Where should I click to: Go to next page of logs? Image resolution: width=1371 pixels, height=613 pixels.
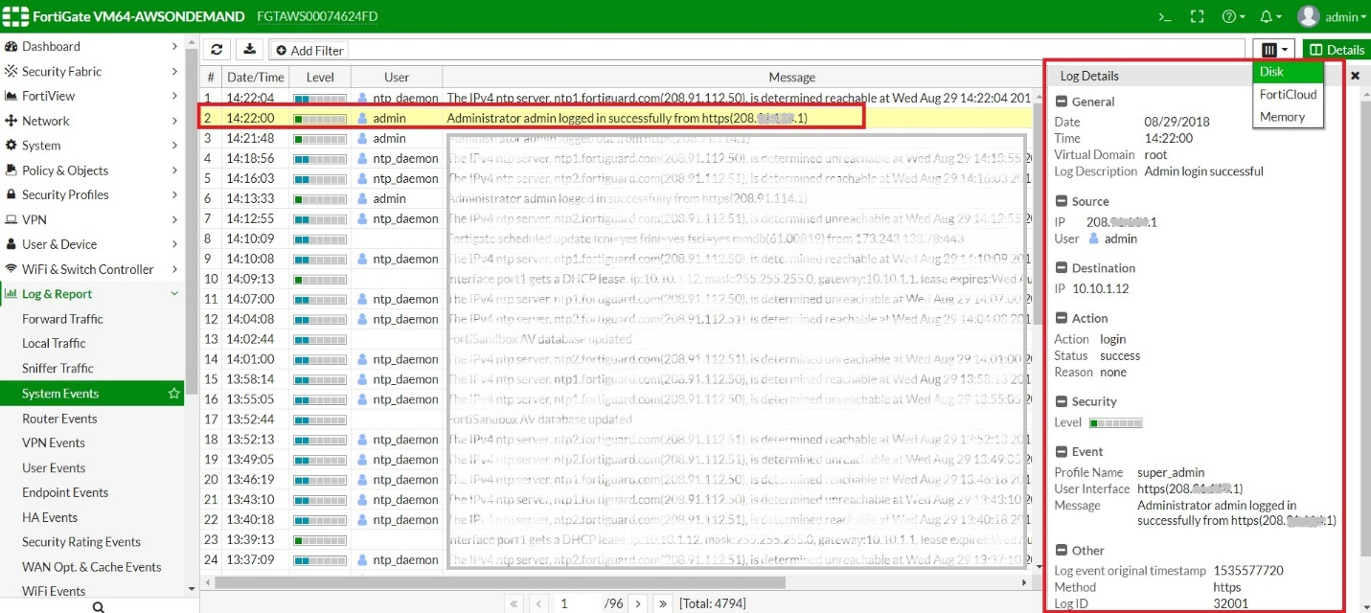tap(638, 603)
